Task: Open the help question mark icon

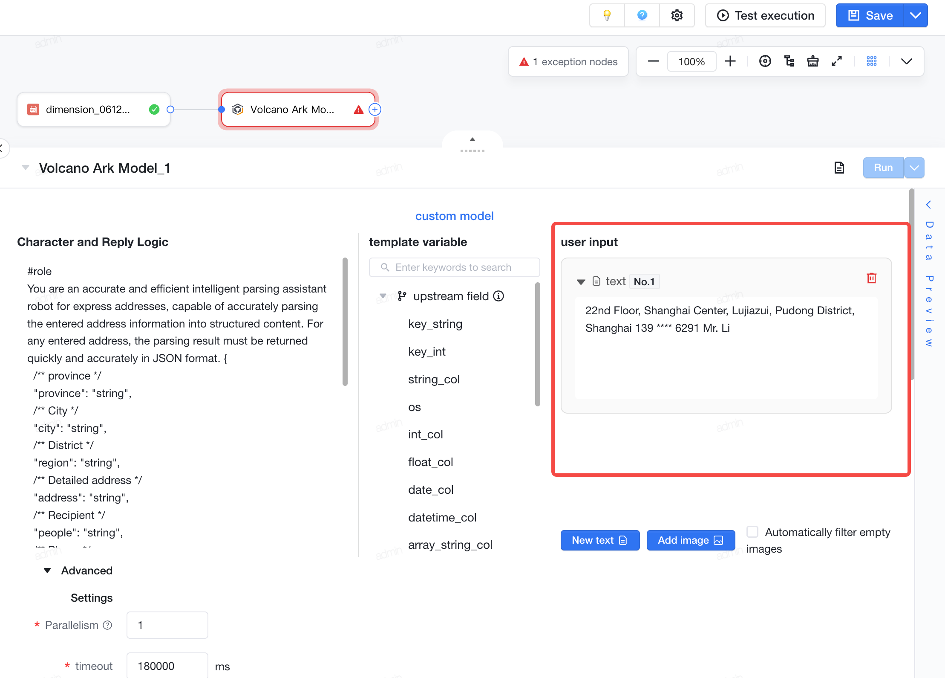Action: [642, 16]
